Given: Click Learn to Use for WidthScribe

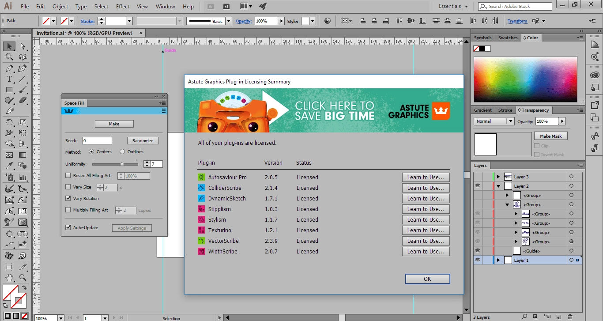Looking at the screenshot, I should (x=426, y=251).
